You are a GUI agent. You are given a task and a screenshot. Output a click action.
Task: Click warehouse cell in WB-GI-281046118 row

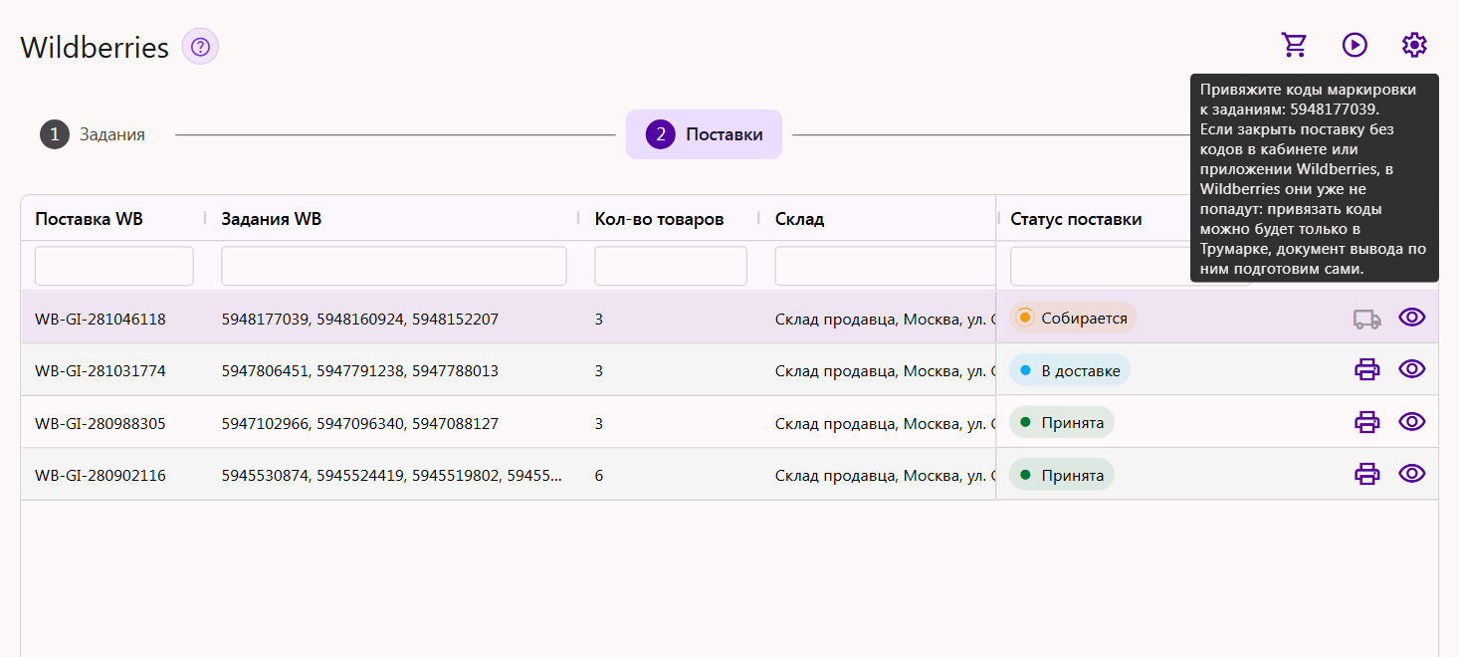point(885,319)
